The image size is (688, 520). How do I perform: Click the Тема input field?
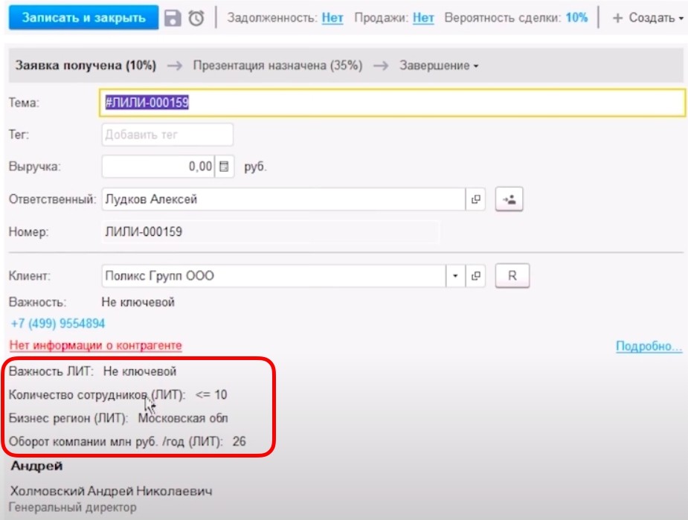coord(392,103)
